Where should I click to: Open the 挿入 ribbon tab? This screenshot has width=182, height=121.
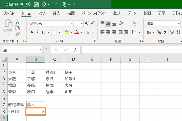pyautogui.click(x=56, y=13)
